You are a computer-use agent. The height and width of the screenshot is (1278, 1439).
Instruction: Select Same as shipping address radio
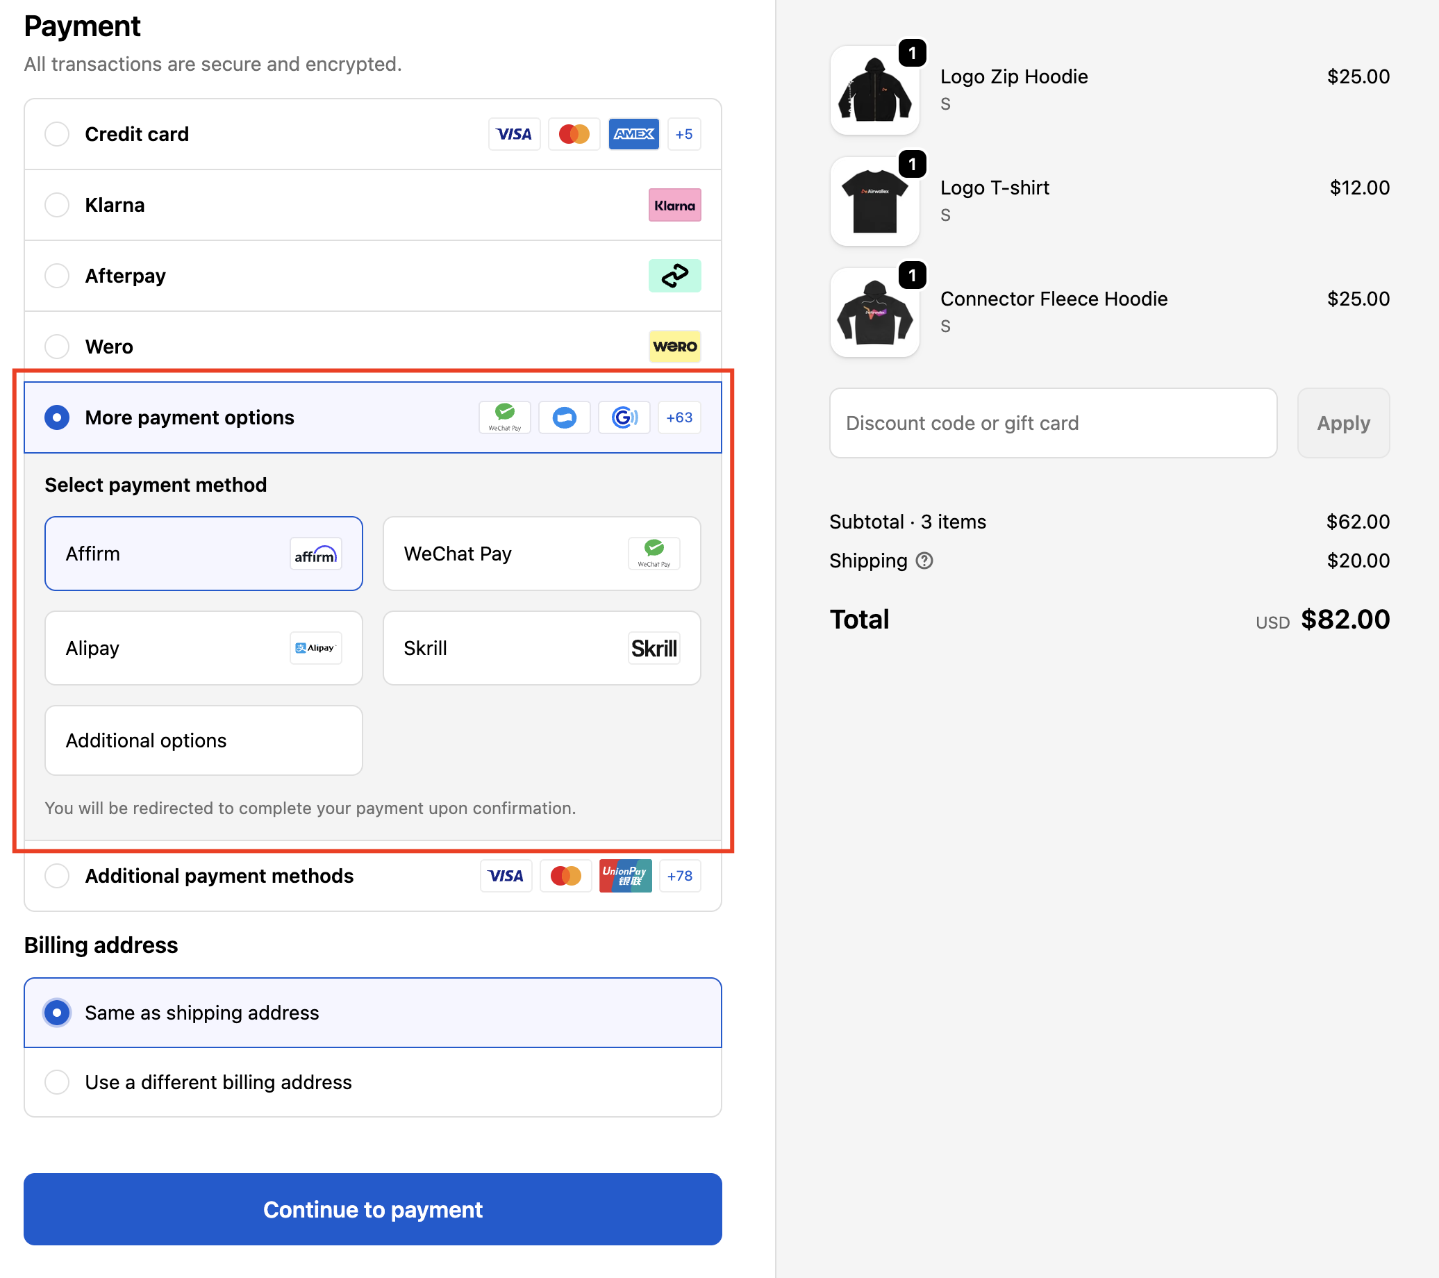[x=57, y=1013]
